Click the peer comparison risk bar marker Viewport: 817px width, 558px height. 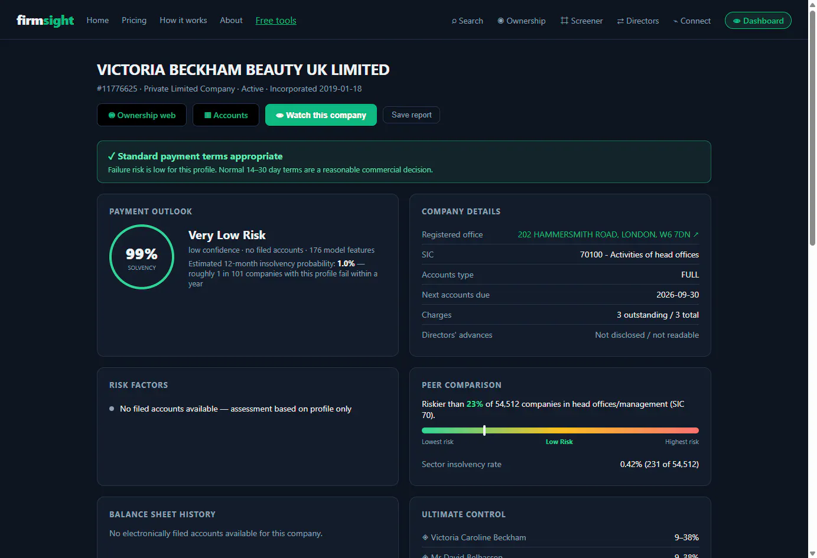(x=484, y=430)
